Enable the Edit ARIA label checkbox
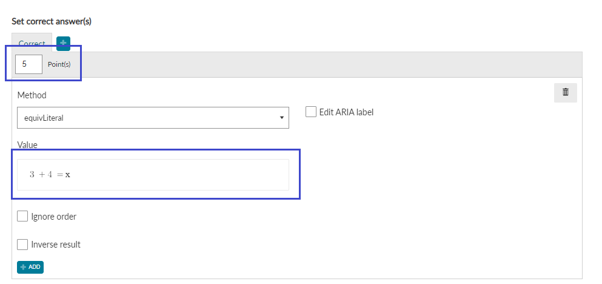602x284 pixels. 310,112
